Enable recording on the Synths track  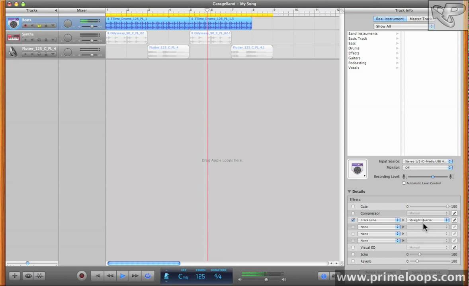pyautogui.click(x=25, y=40)
